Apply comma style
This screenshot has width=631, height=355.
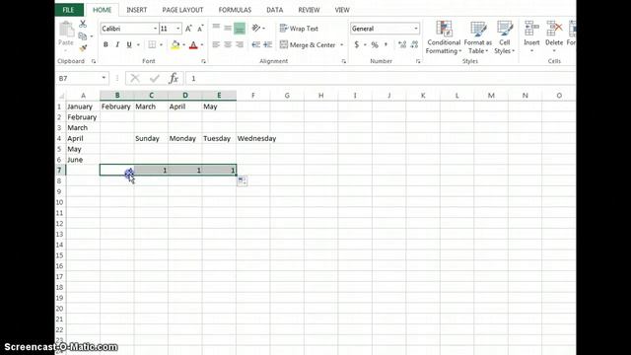pos(386,44)
